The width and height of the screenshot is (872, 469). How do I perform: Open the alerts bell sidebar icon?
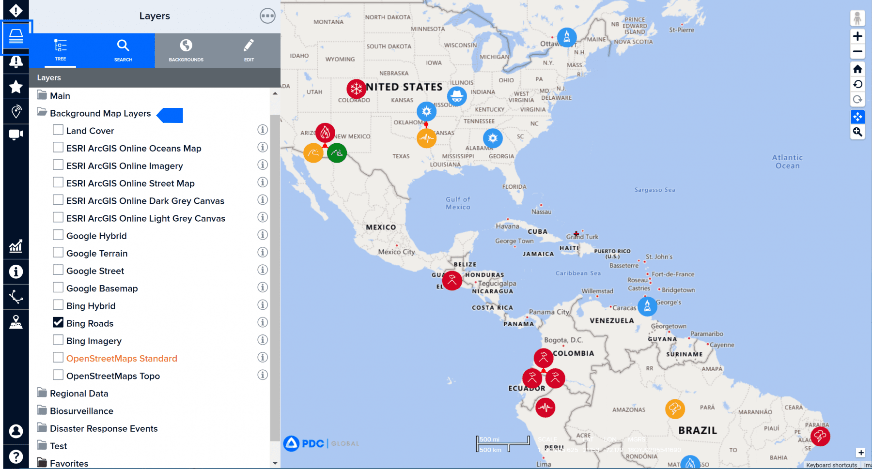click(x=16, y=61)
